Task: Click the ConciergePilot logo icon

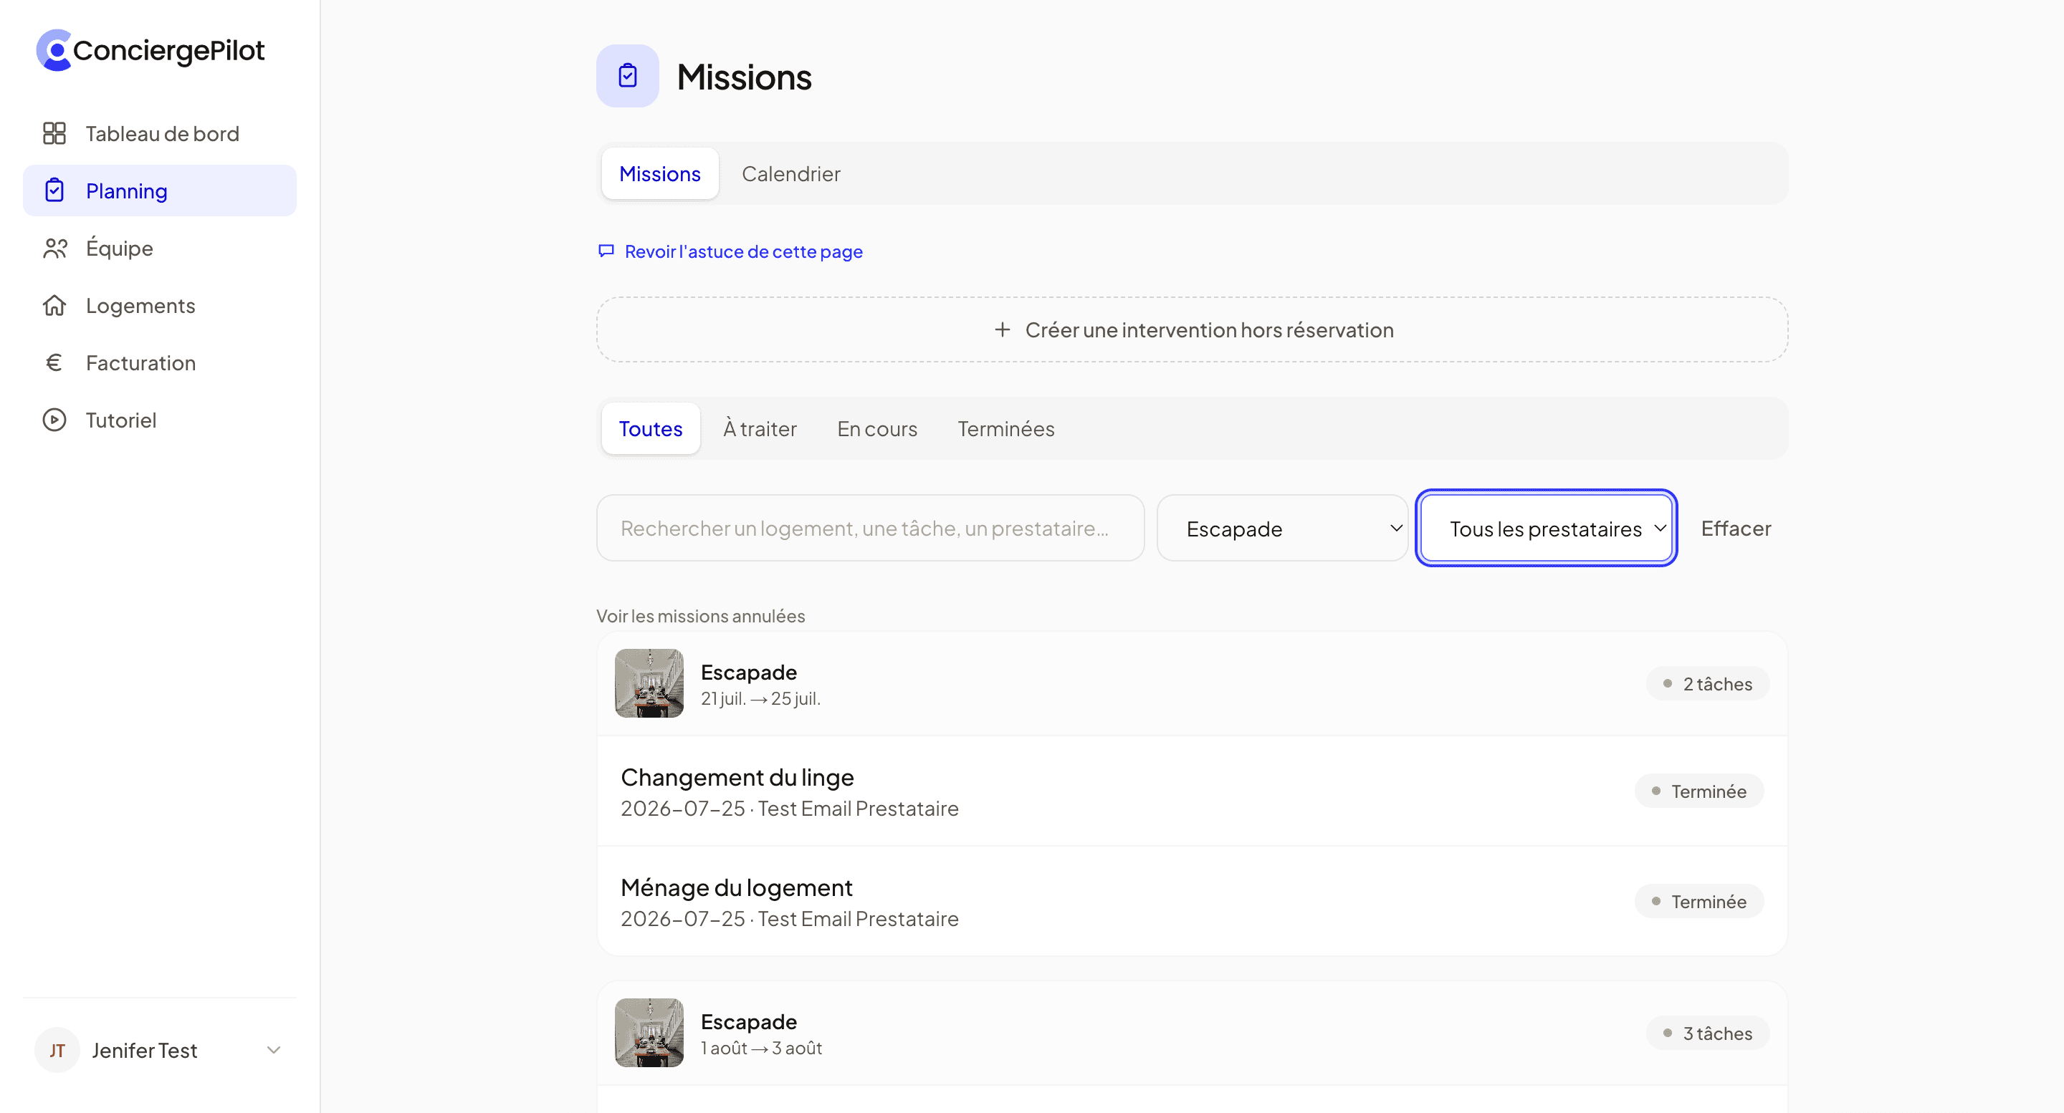Action: 54,50
